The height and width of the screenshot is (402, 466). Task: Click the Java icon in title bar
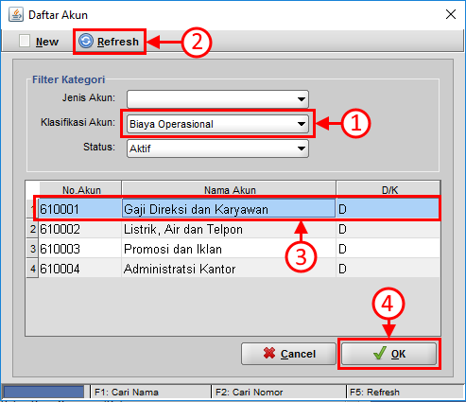(x=16, y=14)
